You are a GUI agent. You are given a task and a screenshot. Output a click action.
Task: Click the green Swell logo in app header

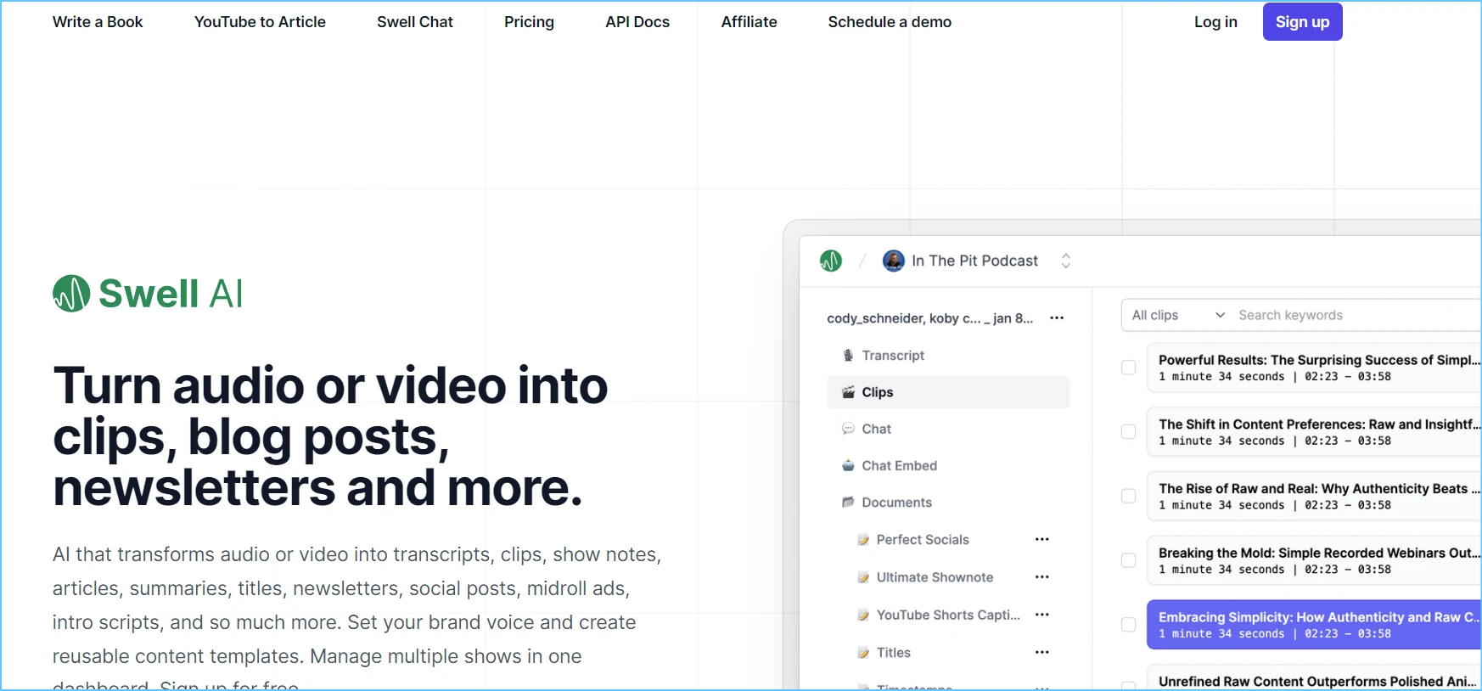point(831,261)
